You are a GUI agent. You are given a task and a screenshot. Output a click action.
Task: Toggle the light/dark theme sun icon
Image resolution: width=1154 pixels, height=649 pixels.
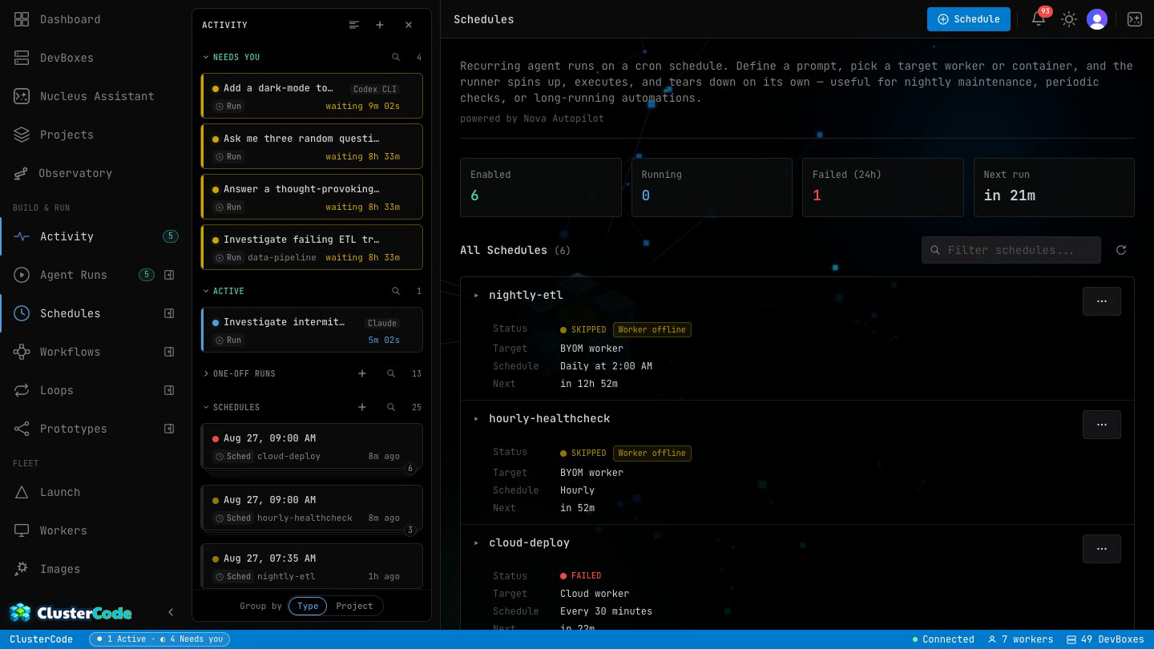point(1068,19)
